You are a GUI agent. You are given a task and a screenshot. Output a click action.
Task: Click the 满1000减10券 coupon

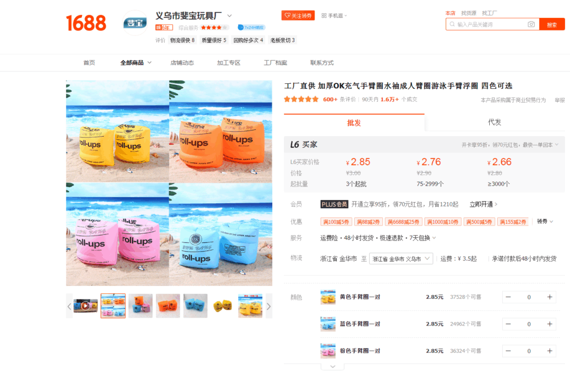coord(443,222)
